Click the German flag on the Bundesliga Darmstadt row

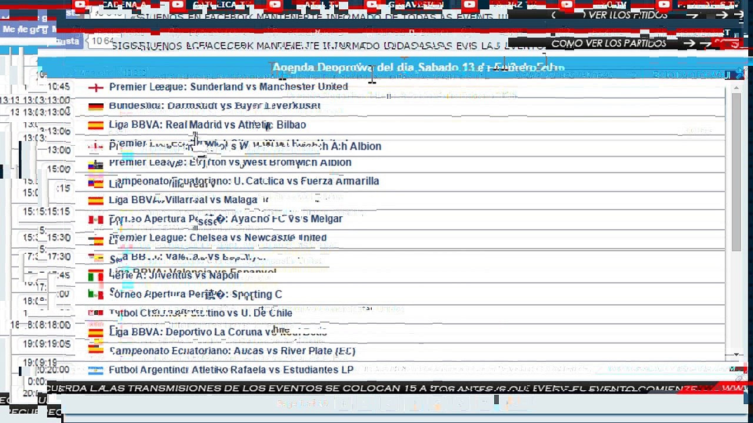[95, 106]
